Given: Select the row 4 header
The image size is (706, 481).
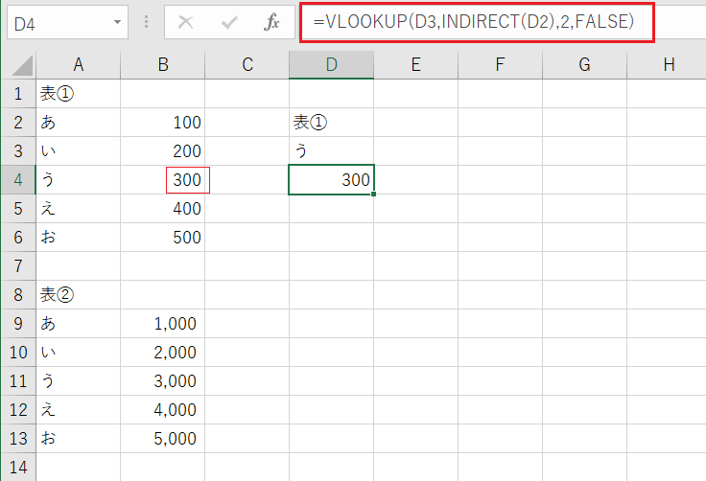Looking at the screenshot, I should (x=17, y=180).
